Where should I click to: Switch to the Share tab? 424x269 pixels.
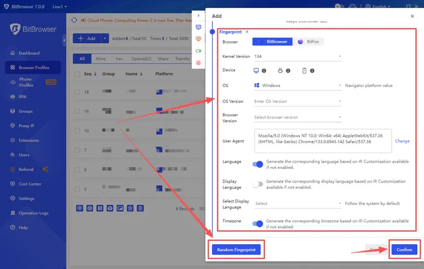coord(163,59)
